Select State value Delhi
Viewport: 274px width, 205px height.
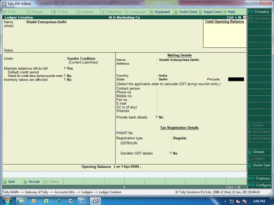163,79
